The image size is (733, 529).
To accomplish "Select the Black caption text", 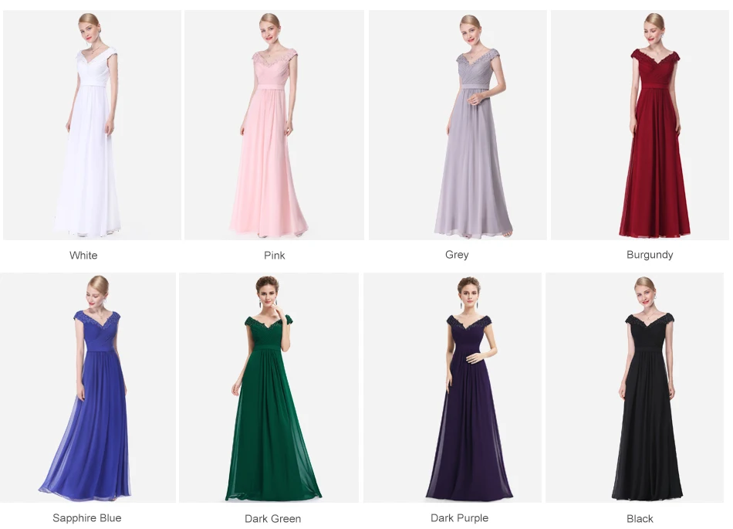I will pos(640,519).
